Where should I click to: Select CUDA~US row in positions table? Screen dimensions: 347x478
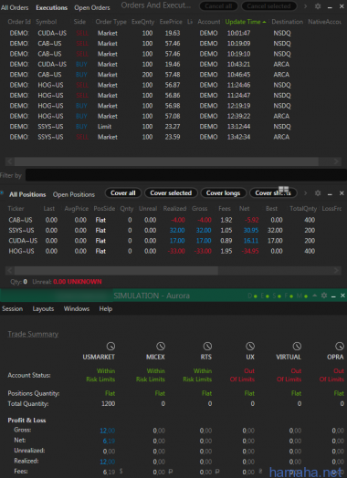[173, 241]
